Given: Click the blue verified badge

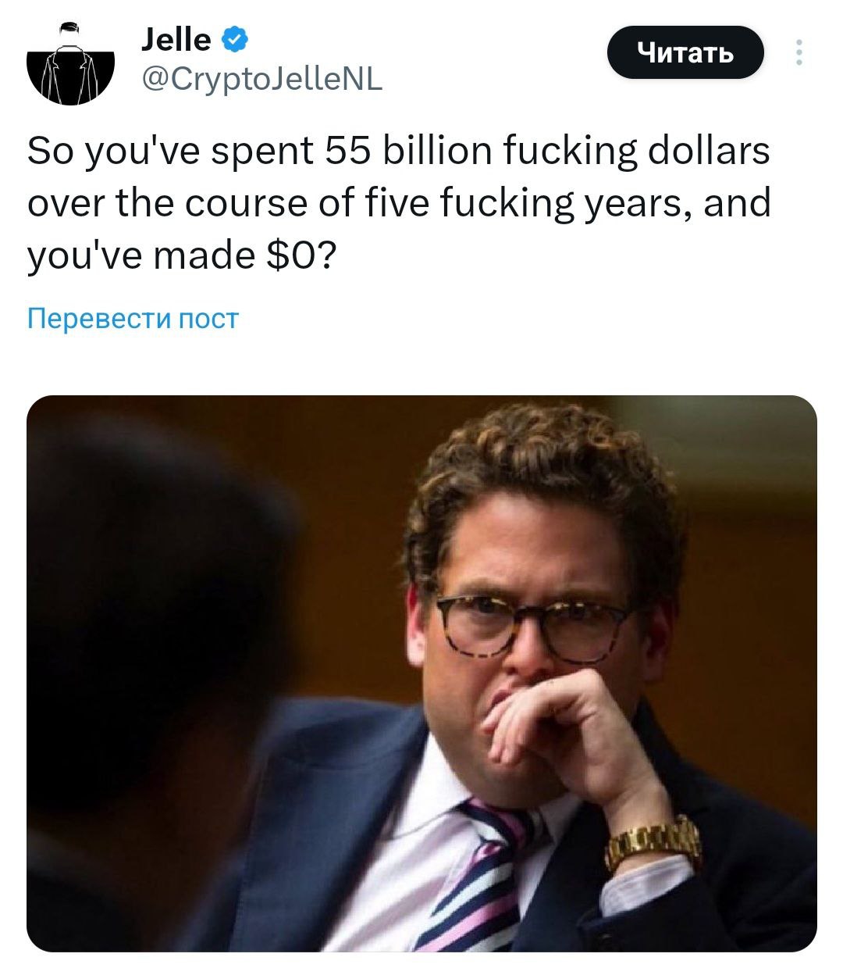Looking at the screenshot, I should (237, 40).
